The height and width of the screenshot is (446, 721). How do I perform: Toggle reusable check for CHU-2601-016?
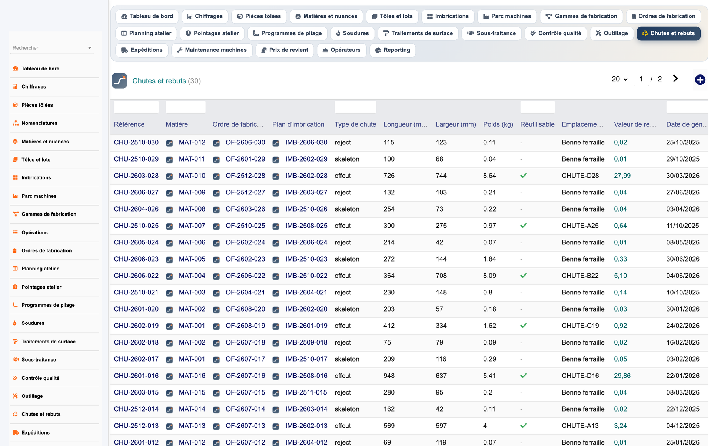524,376
